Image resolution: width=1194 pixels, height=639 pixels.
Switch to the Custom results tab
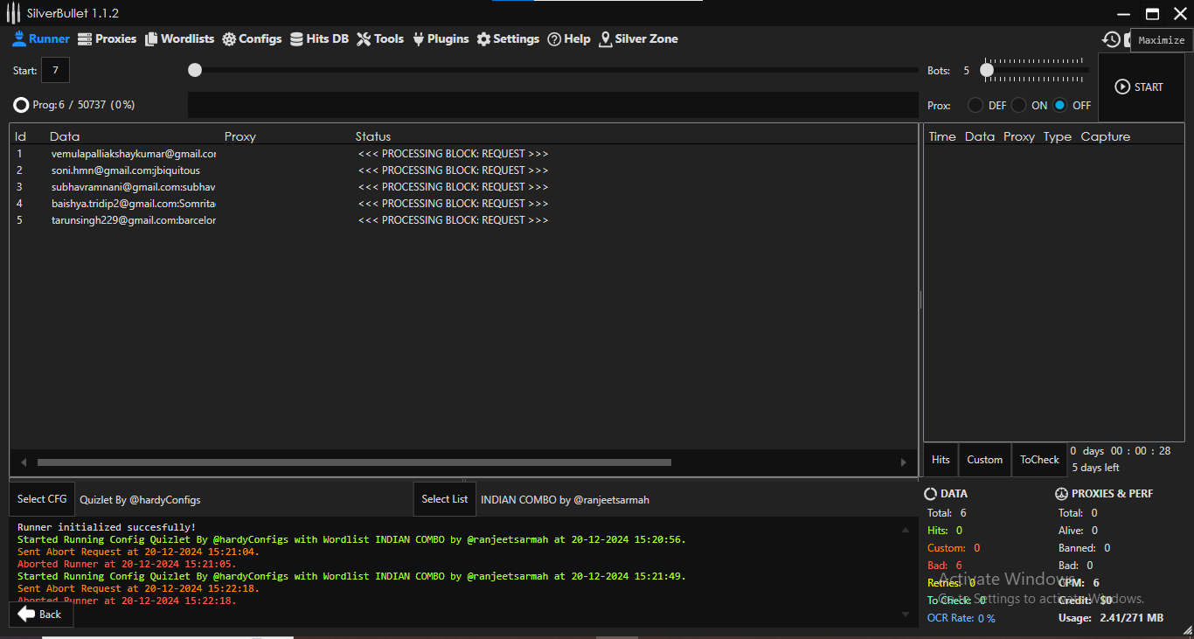[984, 460]
